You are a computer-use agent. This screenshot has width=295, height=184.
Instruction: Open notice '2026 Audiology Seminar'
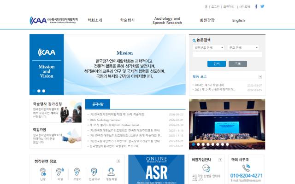(105, 120)
